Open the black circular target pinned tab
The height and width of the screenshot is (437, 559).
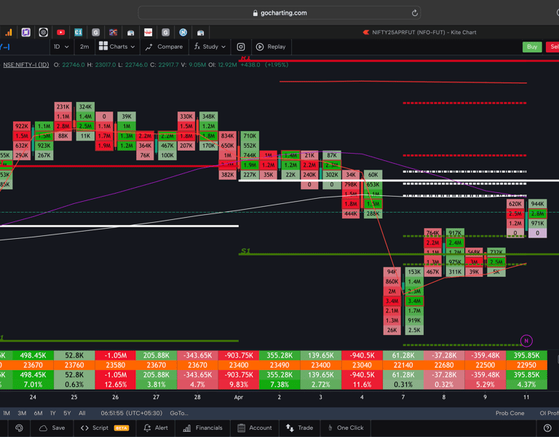[x=43, y=33]
